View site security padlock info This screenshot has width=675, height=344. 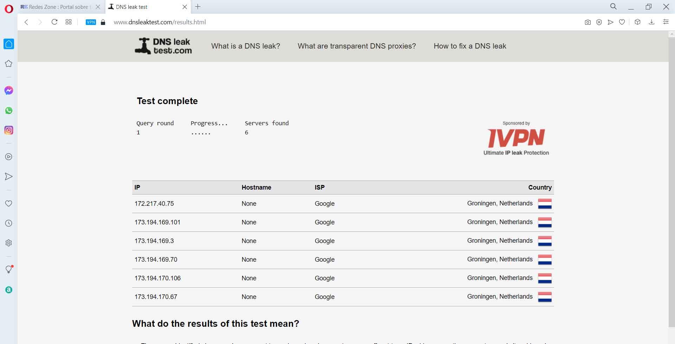[103, 22]
